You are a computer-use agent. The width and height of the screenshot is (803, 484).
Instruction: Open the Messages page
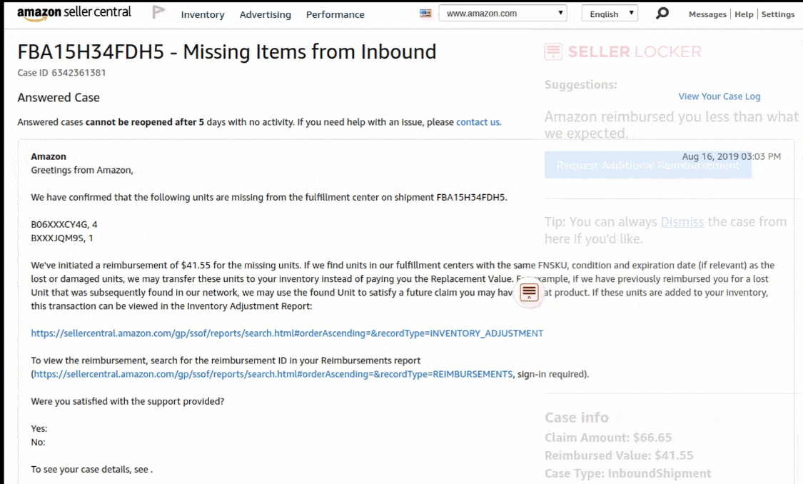pyautogui.click(x=707, y=14)
